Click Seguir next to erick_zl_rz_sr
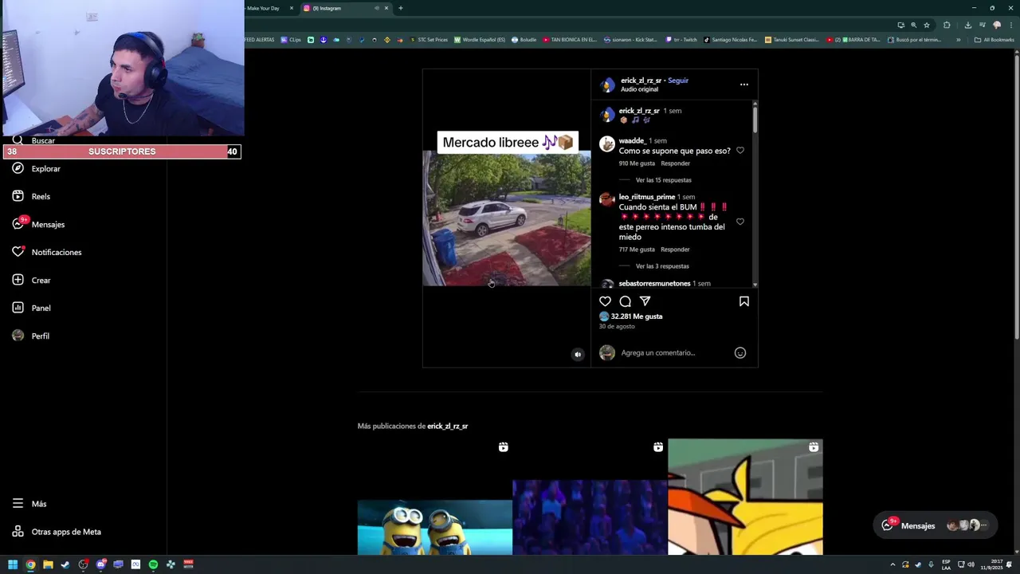This screenshot has height=574, width=1020. click(x=678, y=81)
